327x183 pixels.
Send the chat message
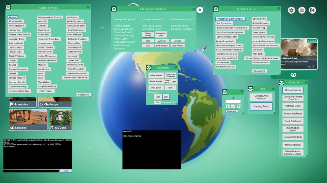pyautogui.click(x=65, y=171)
